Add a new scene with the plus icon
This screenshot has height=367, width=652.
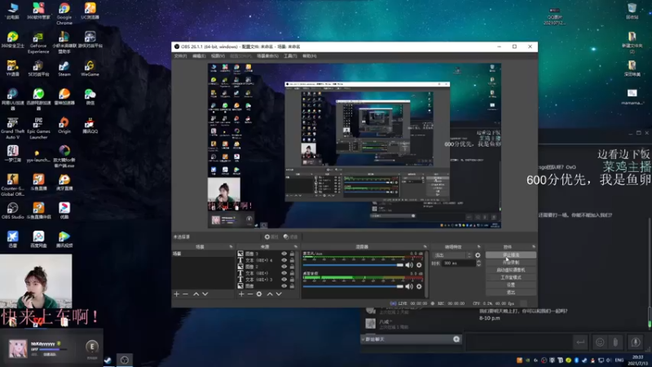(176, 294)
